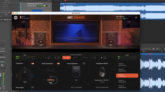Click the Headphone Model label
Viewport: 165px width, 92px height.
(102, 63)
